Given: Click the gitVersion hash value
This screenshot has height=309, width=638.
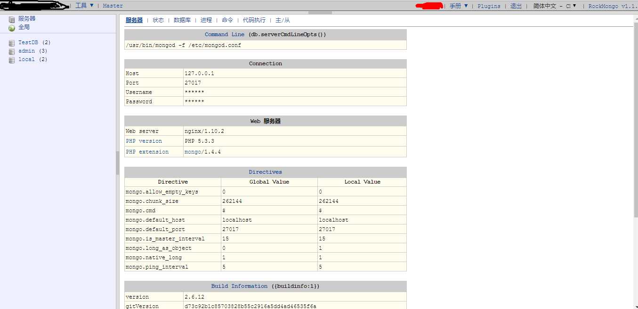Looking at the screenshot, I should pos(250,306).
